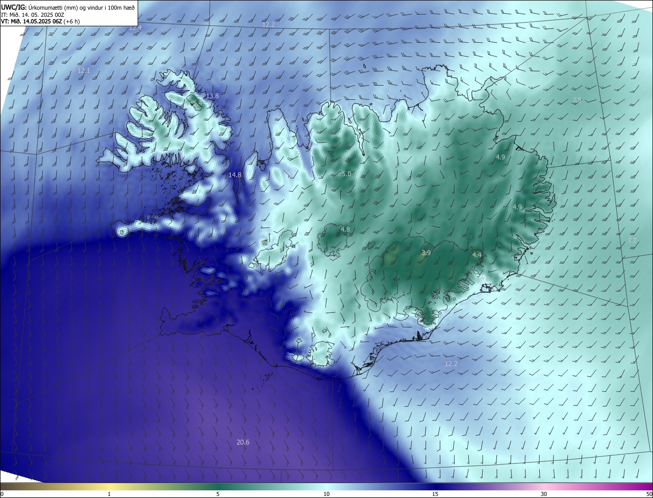
Task: Click the color scale at the 10 label
Action: click(x=326, y=494)
